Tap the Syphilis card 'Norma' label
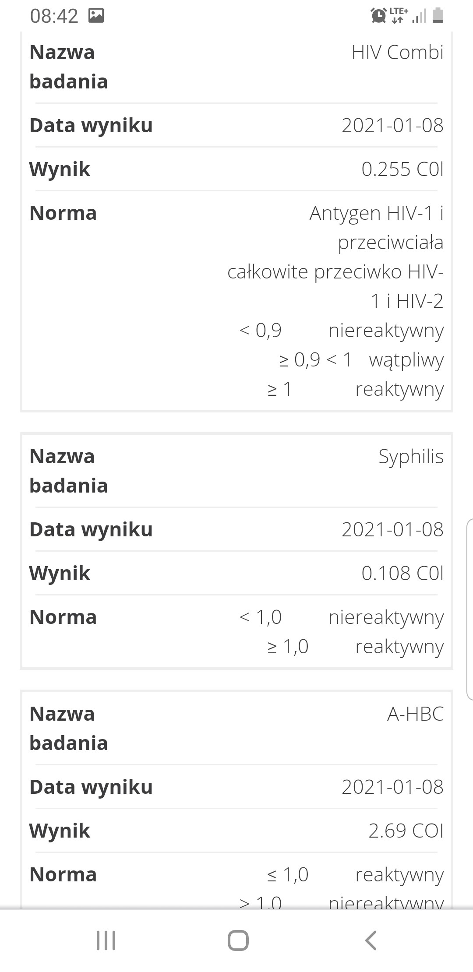Screen dimensions: 473x972 click(x=63, y=617)
